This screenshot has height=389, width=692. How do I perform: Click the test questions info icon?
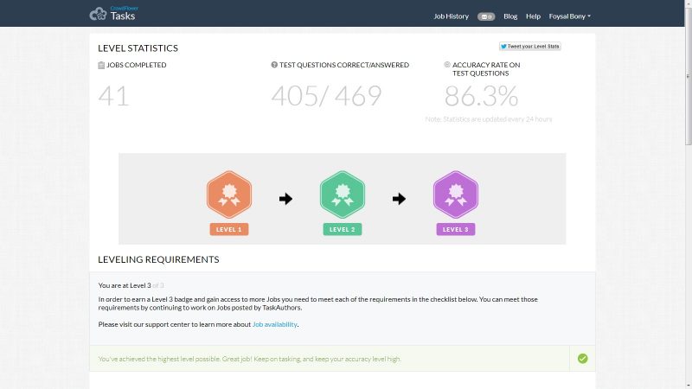274,65
